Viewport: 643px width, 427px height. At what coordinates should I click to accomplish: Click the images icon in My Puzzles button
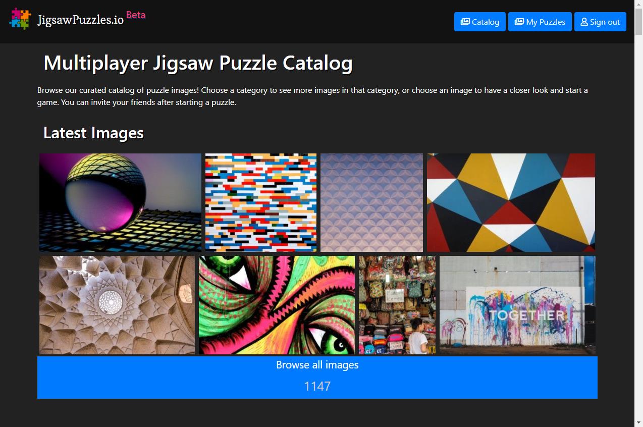pos(519,22)
